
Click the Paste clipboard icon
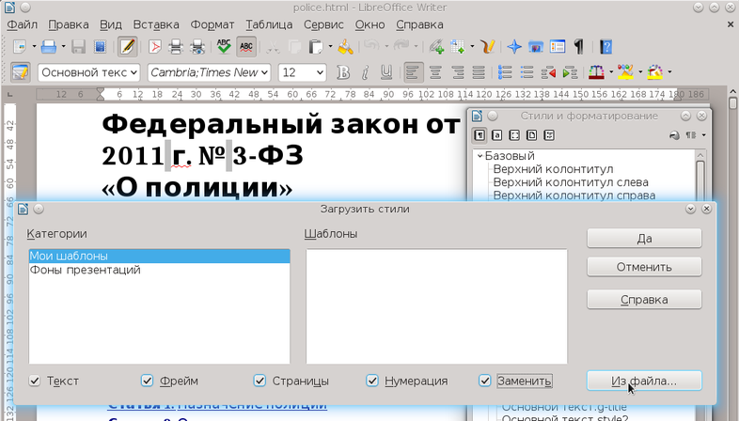coord(315,47)
